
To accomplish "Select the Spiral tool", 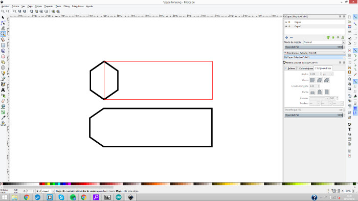I will 3,68.
